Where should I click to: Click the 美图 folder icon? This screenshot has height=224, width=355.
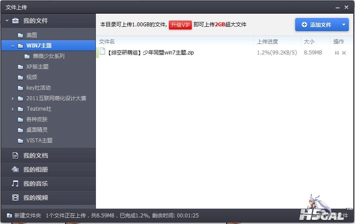click(20, 35)
